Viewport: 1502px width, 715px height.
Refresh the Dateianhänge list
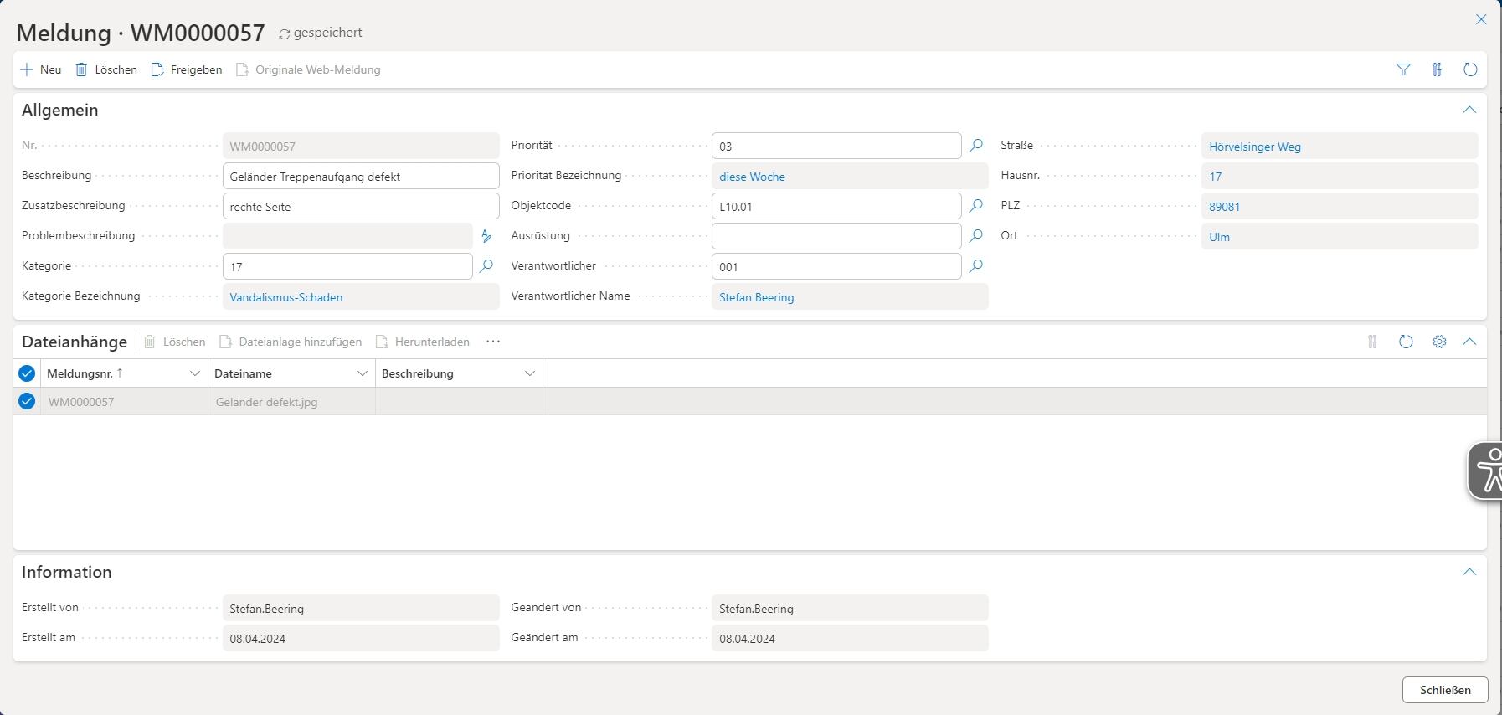pyautogui.click(x=1406, y=342)
